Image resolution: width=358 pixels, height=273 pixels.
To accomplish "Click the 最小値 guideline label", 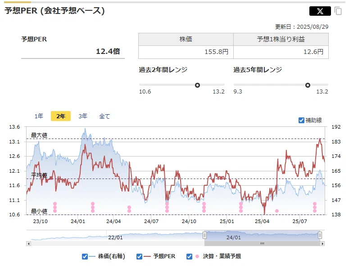I will [39, 211].
